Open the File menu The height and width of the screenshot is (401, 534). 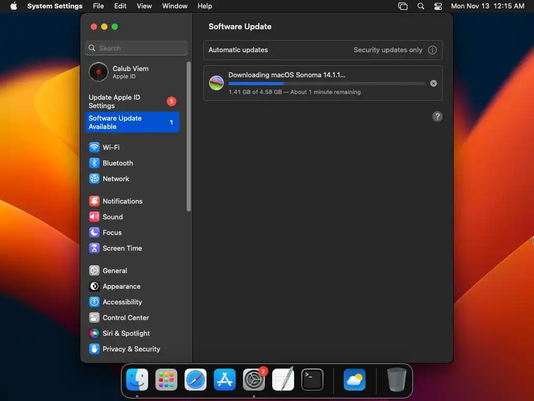pyautogui.click(x=99, y=6)
